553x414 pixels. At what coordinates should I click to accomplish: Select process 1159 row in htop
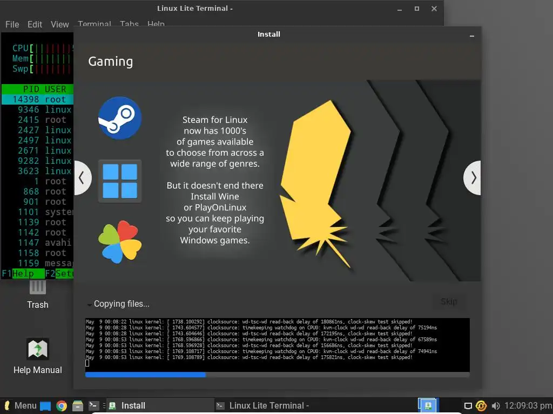37,263
